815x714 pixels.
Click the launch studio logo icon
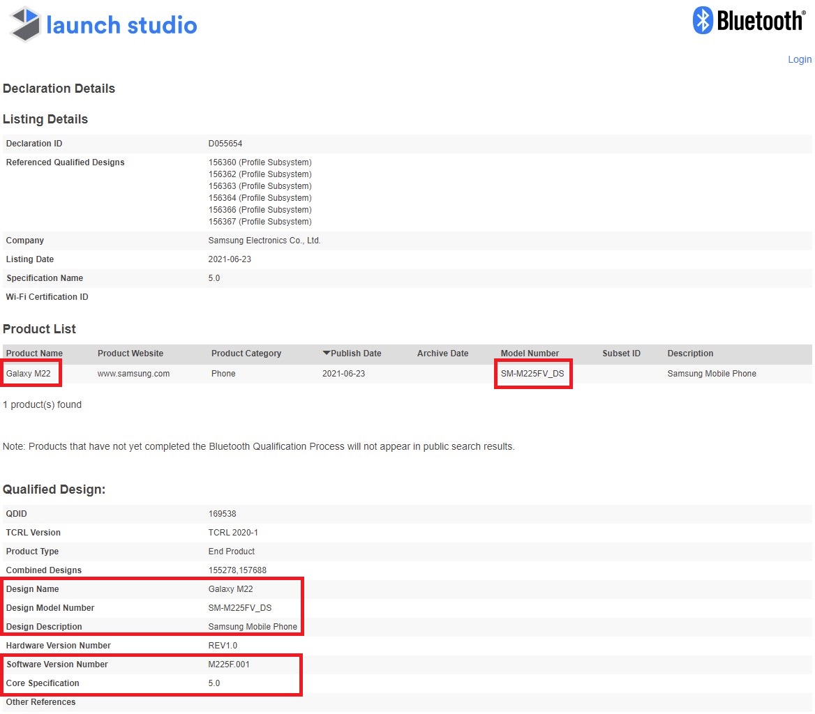click(x=25, y=24)
